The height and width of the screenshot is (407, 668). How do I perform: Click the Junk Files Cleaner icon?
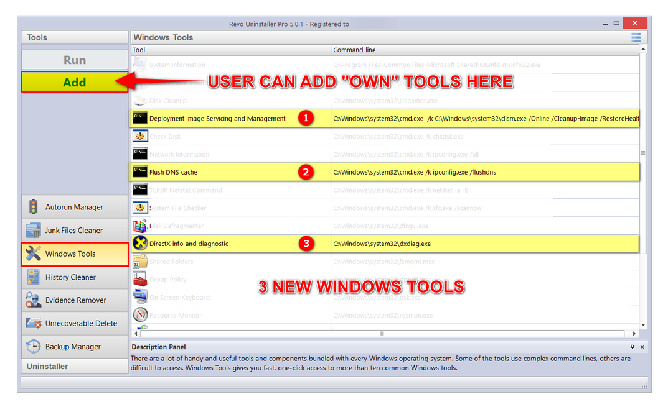[x=33, y=230]
